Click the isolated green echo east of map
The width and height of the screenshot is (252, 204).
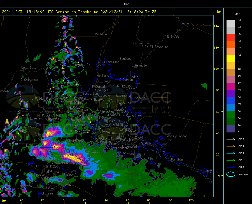pyautogui.click(x=204, y=86)
